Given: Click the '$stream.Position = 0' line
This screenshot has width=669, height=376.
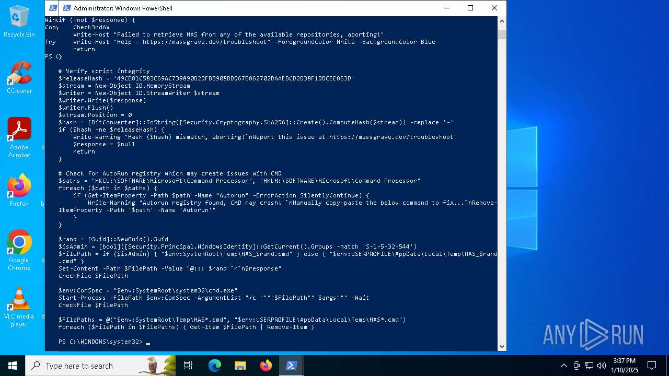Looking at the screenshot, I should (x=95, y=115).
